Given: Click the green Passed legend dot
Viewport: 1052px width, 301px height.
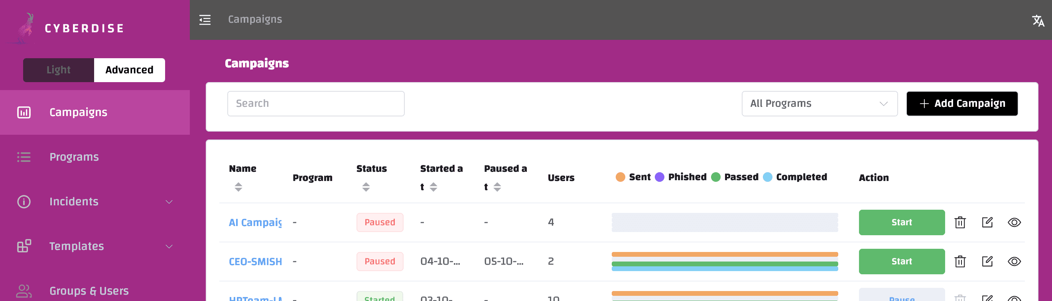Looking at the screenshot, I should click(716, 177).
